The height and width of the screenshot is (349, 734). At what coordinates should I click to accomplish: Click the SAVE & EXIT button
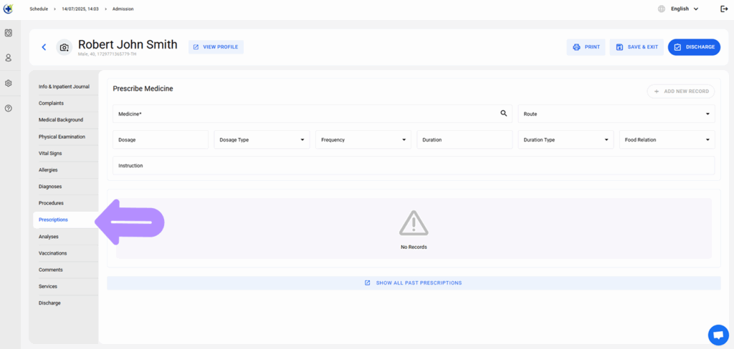pyautogui.click(x=637, y=47)
